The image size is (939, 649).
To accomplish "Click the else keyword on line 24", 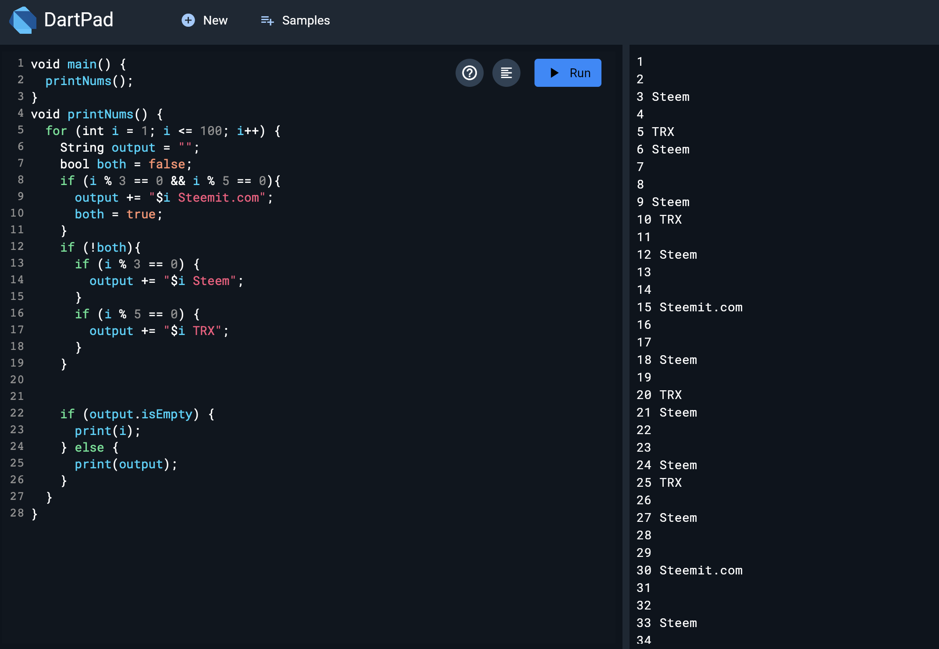I will click(89, 447).
